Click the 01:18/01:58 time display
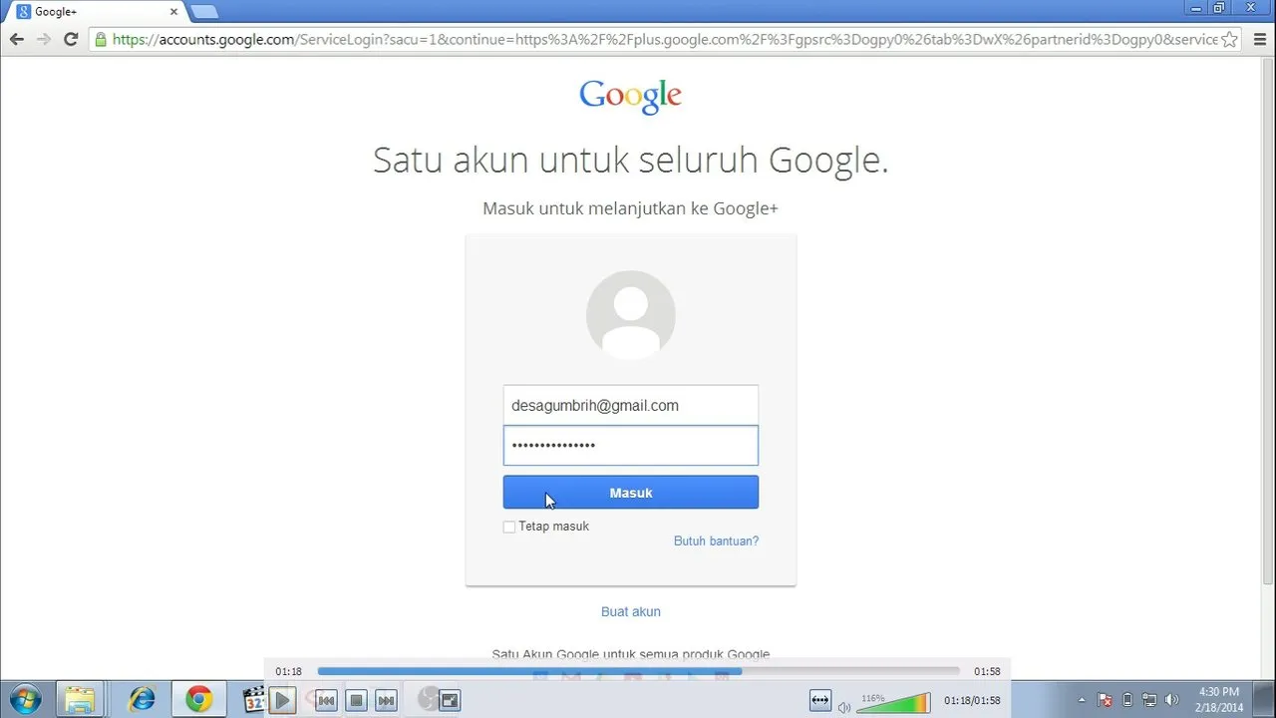Viewport: 1276px width, 718px height. [972, 700]
